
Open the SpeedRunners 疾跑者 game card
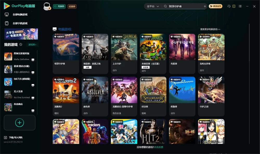[182, 97]
